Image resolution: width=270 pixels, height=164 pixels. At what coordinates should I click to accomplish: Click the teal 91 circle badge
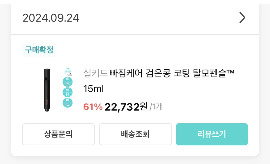pos(67,92)
